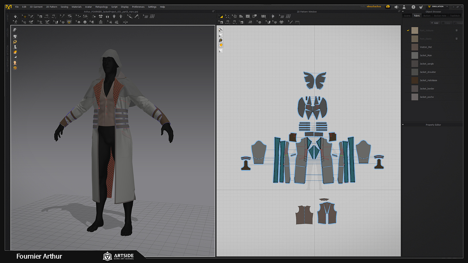Toggle orange dotted-circle display icon in 3D viewport

[x=15, y=42]
